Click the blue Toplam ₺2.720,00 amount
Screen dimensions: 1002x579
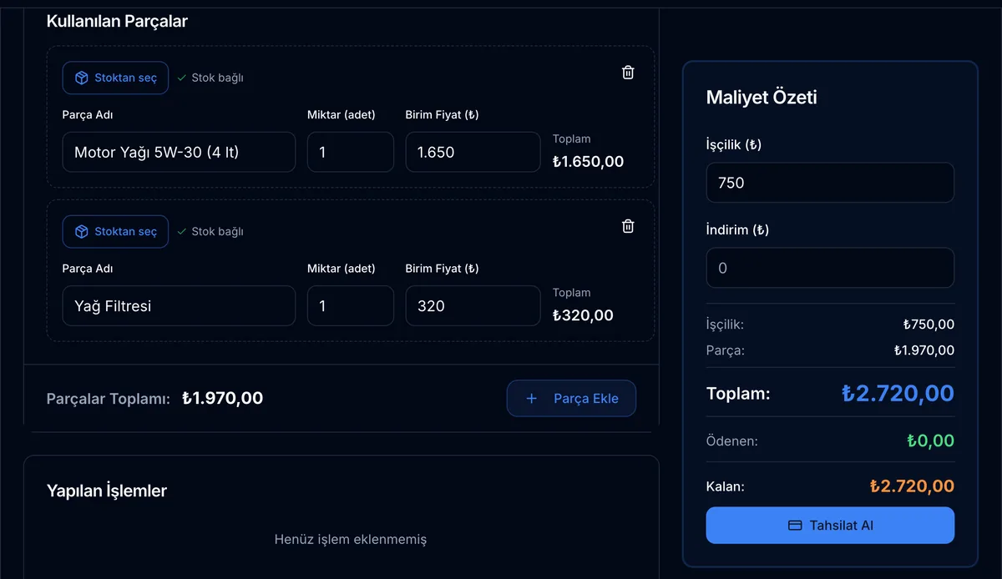[x=898, y=393]
